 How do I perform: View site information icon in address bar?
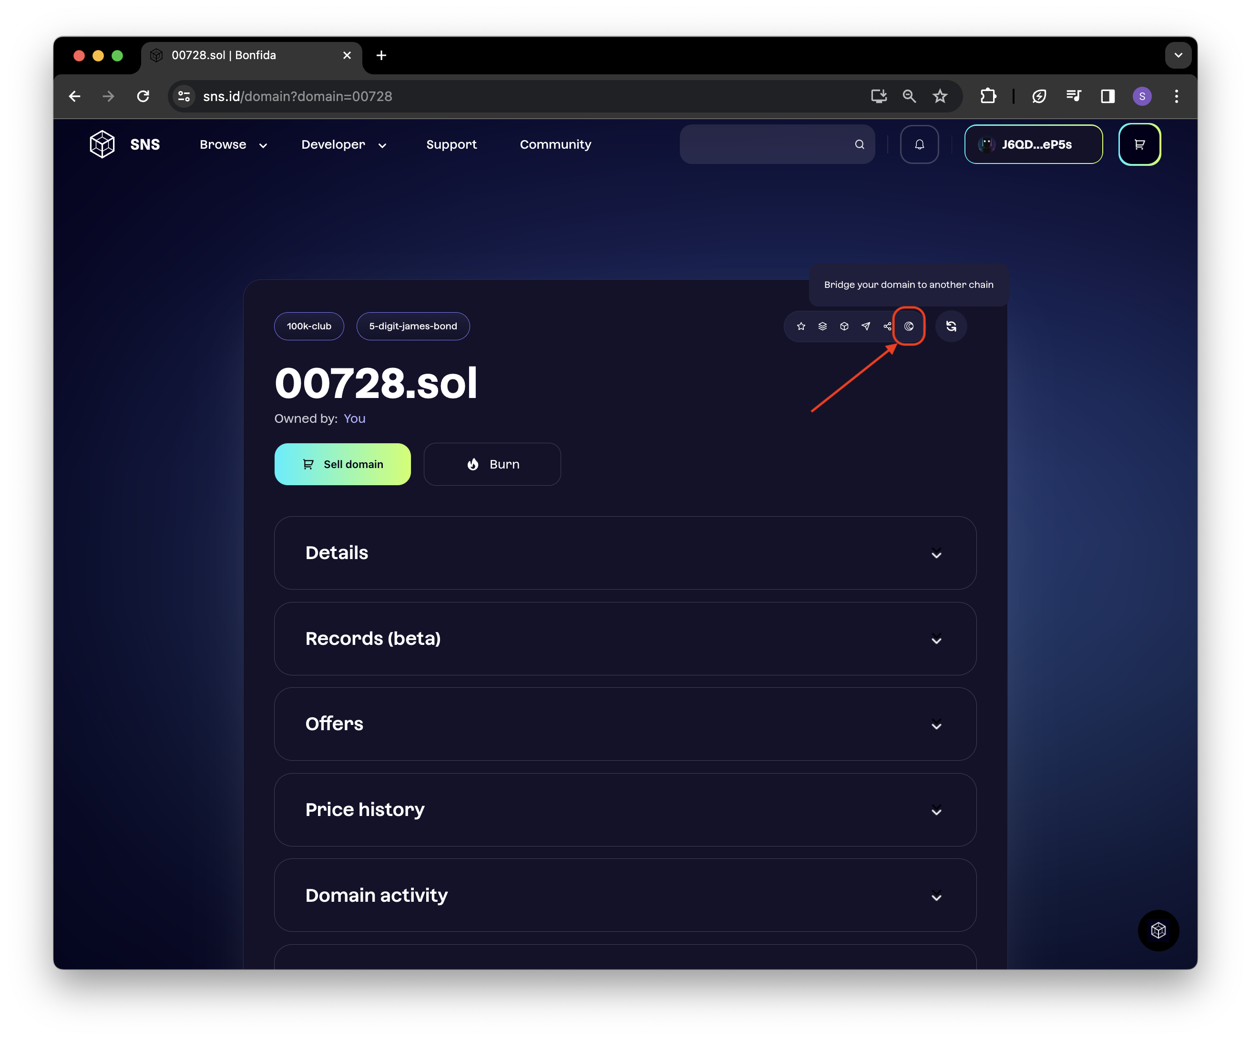[184, 96]
